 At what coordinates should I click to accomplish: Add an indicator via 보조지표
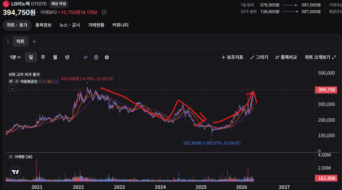click(x=232, y=57)
